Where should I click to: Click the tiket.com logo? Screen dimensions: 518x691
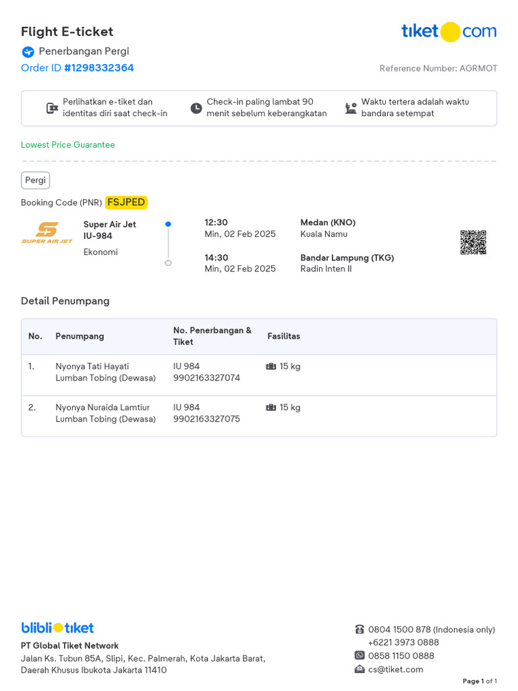449,31
